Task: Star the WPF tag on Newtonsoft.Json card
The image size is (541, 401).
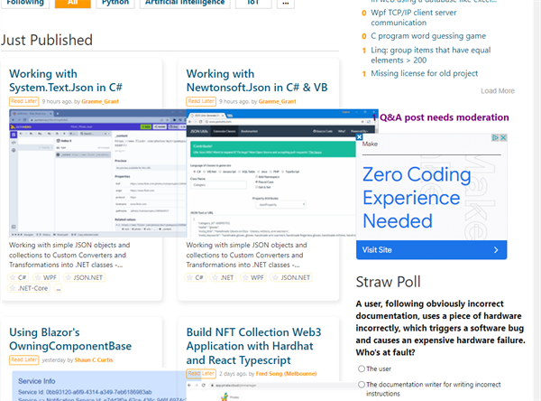Action: (x=245, y=277)
